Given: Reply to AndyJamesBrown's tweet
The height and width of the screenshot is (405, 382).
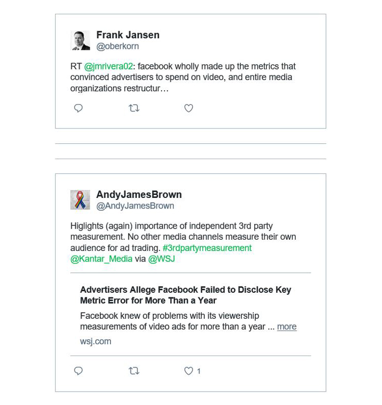Looking at the screenshot, I should [78, 371].
